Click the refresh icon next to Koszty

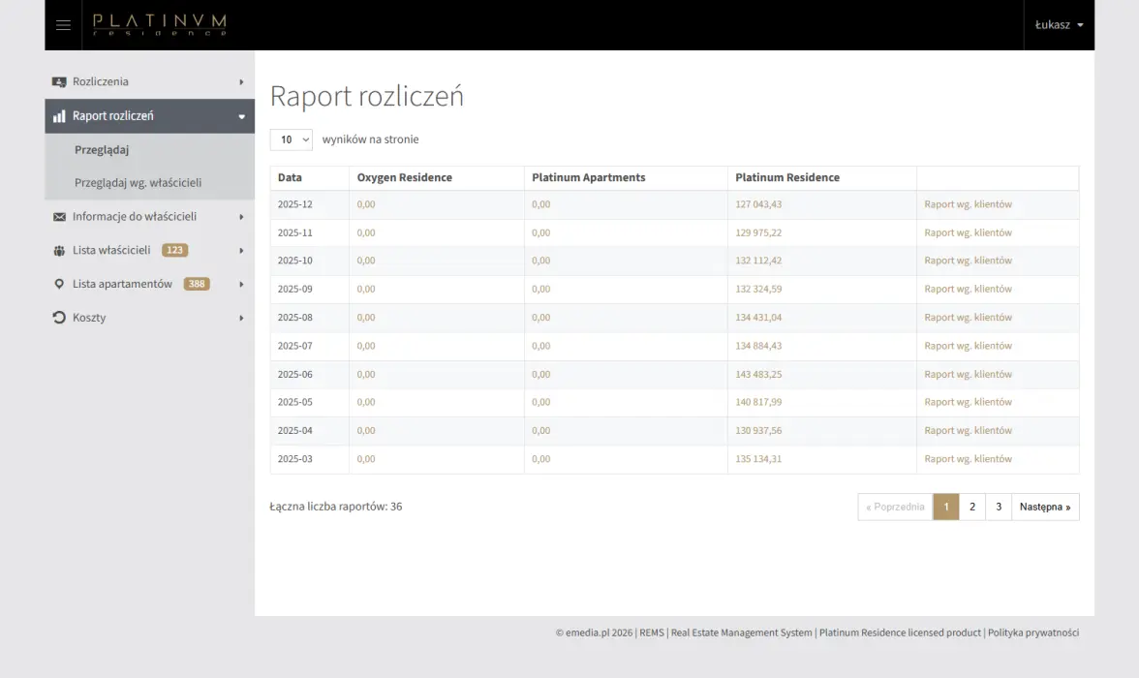tap(59, 318)
